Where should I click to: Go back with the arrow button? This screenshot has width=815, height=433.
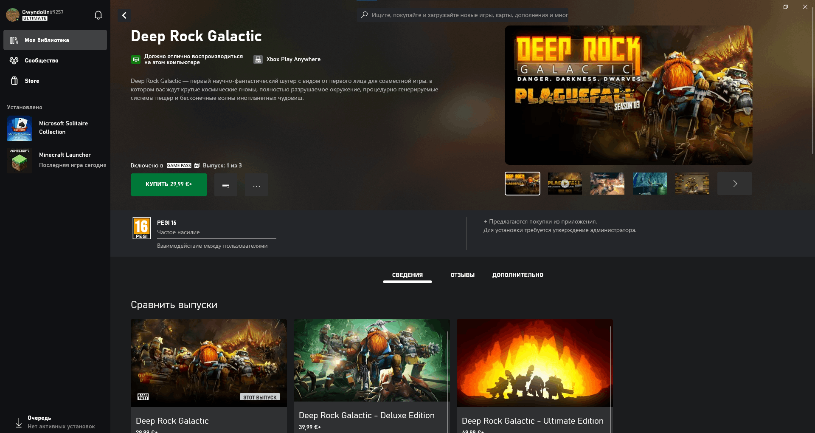(124, 15)
